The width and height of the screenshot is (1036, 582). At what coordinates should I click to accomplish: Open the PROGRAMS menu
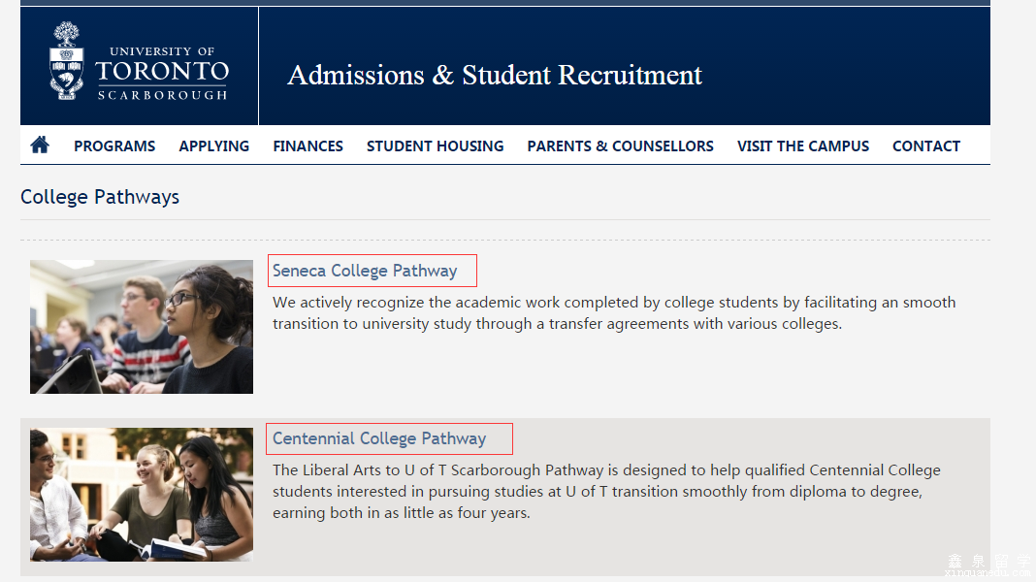pos(114,146)
